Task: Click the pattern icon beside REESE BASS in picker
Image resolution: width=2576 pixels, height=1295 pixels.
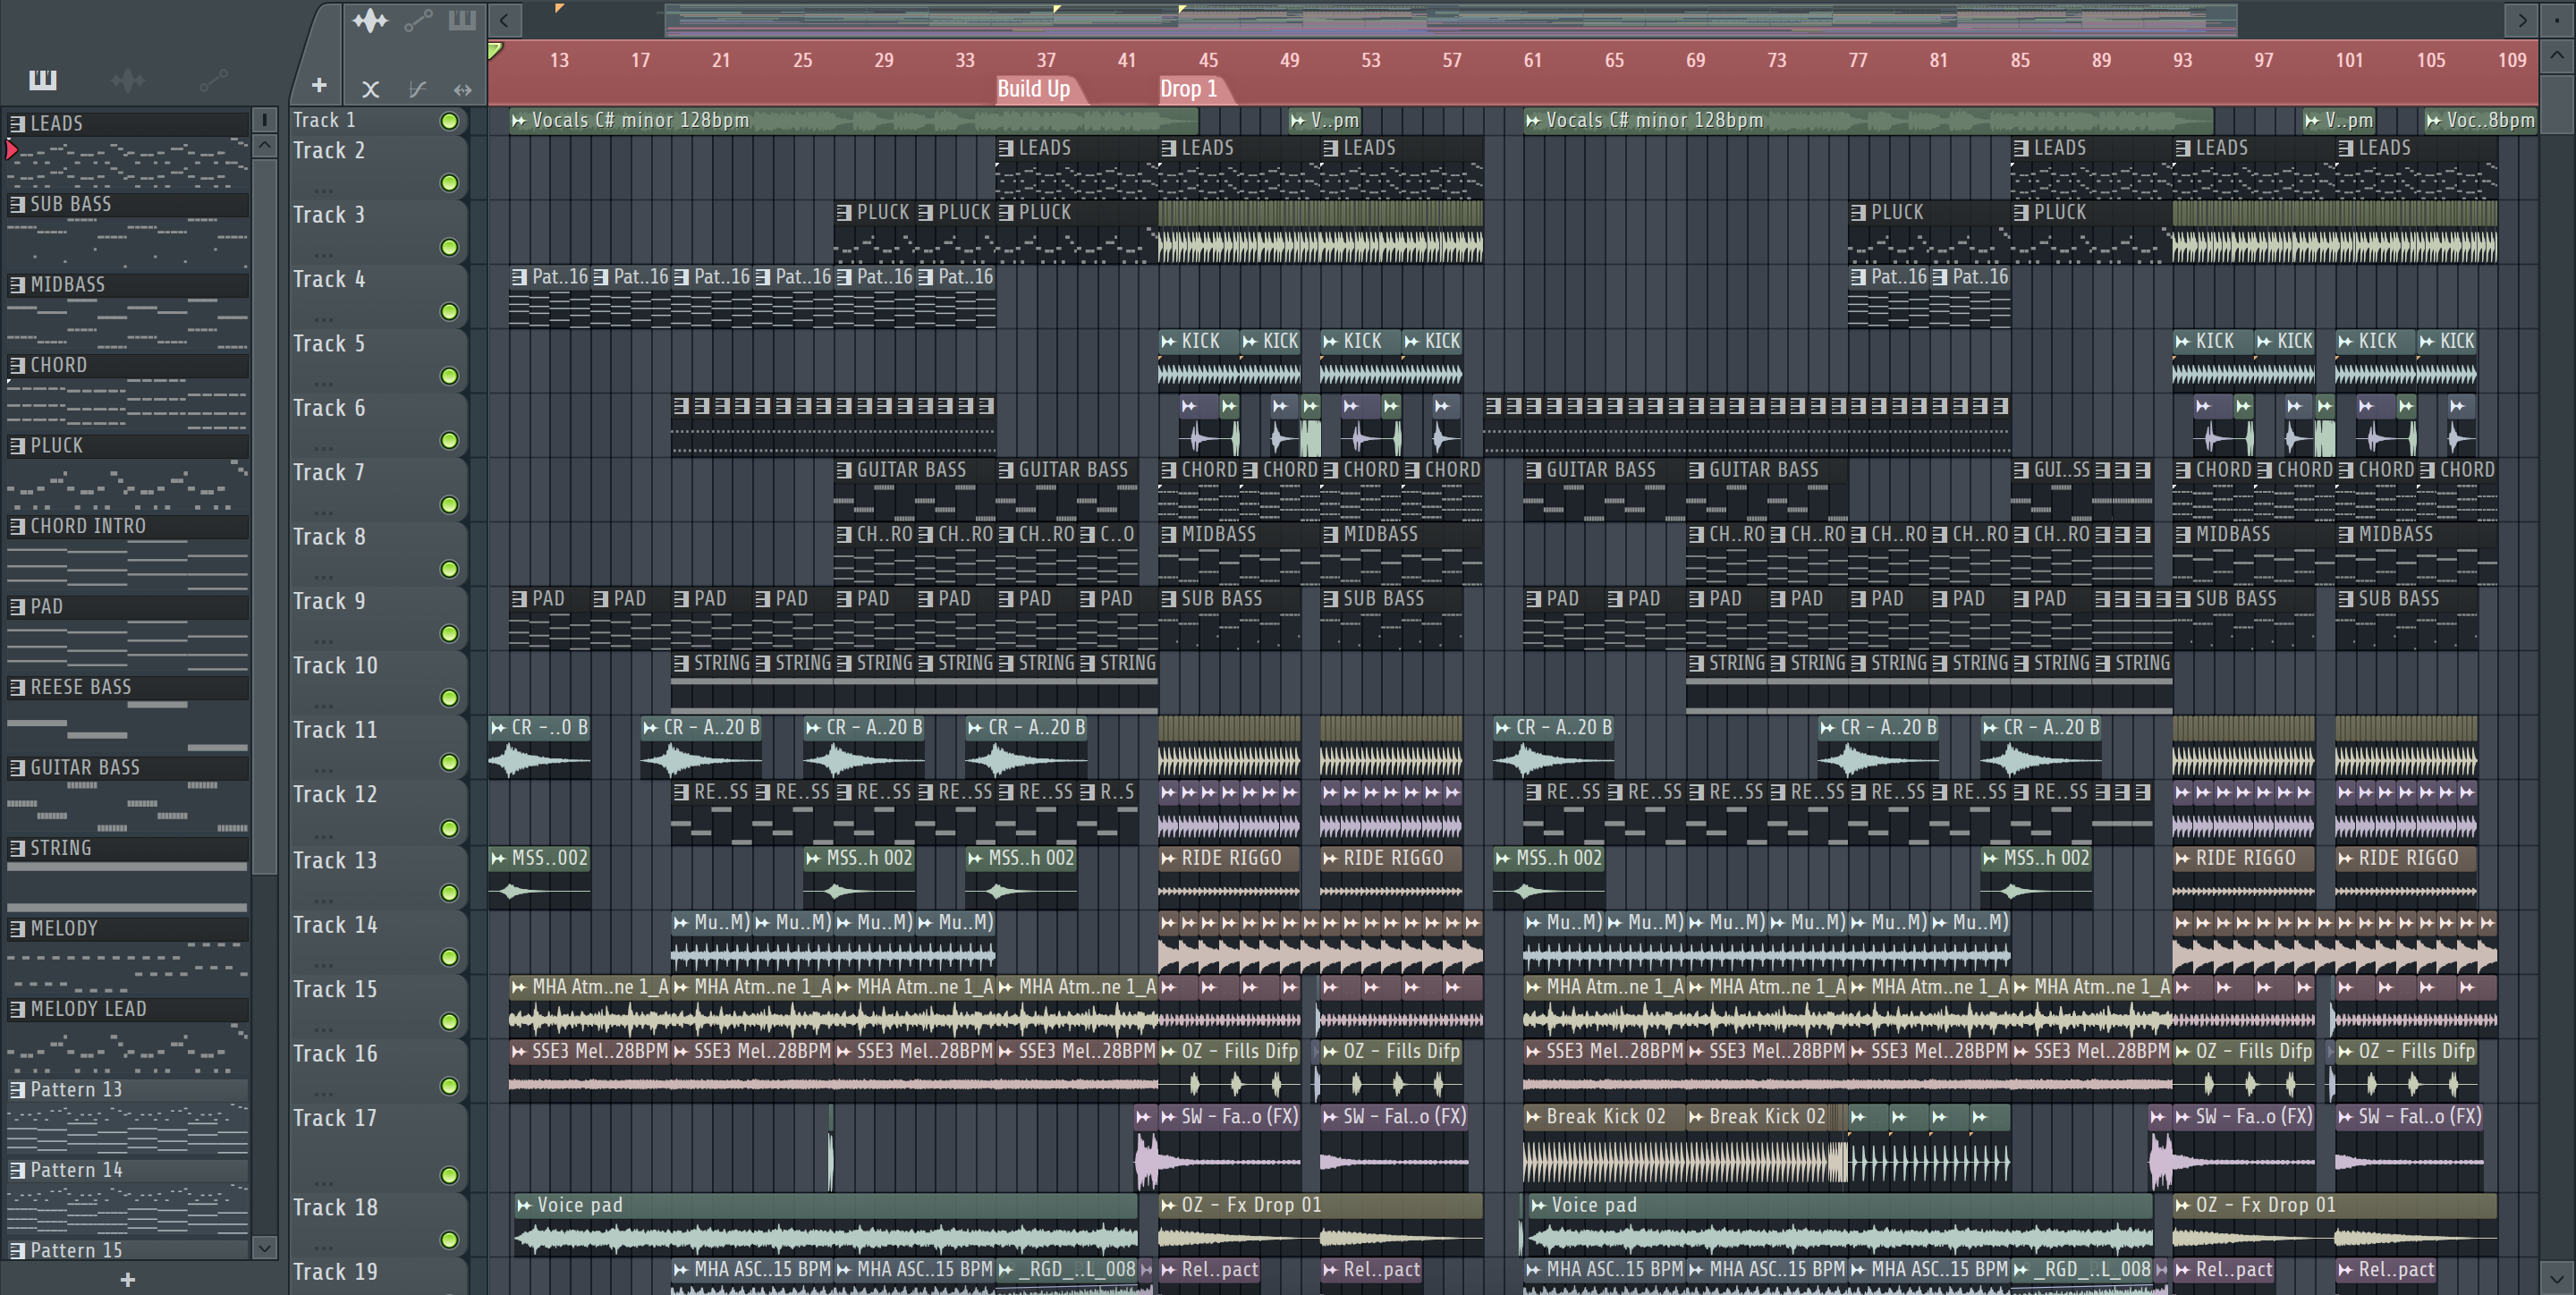Action: coord(17,687)
